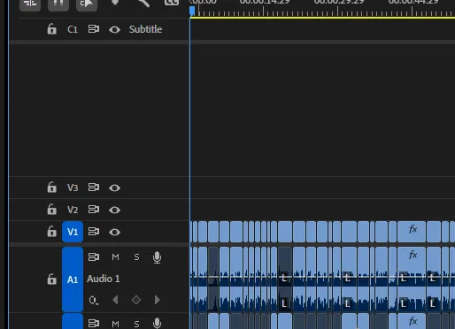Screen dimensions: 455x329
Task: Mute the Audio 1 track
Action: tap(115, 257)
